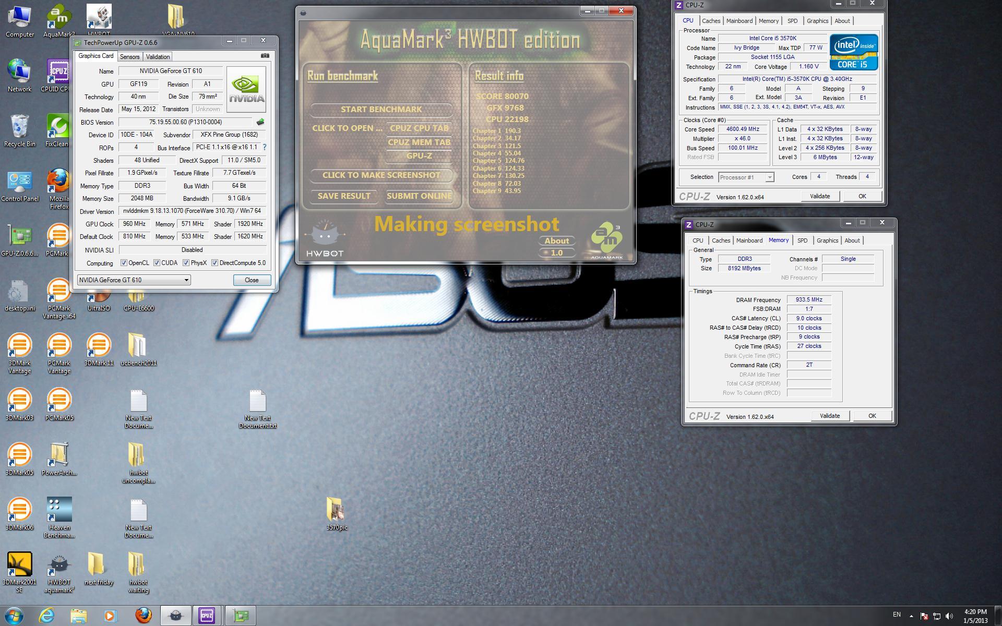Click HWBOT logo in AquaMark window
The height and width of the screenshot is (626, 1002).
click(325, 238)
